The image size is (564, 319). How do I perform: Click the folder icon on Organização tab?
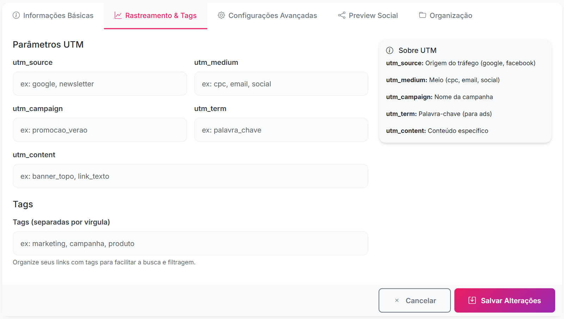(x=422, y=15)
